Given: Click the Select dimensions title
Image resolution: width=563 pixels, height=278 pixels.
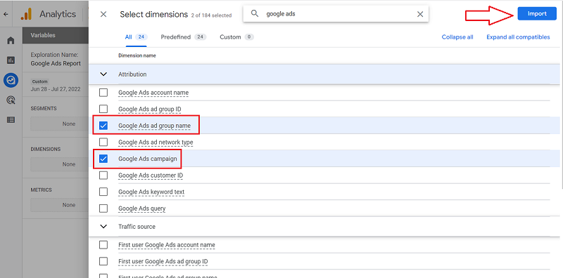Looking at the screenshot, I should tap(153, 14).
